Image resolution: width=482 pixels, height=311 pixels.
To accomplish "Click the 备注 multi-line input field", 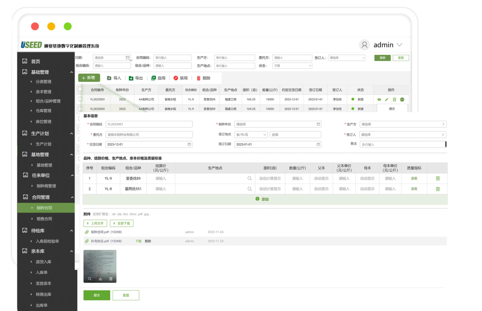I will [x=403, y=144].
